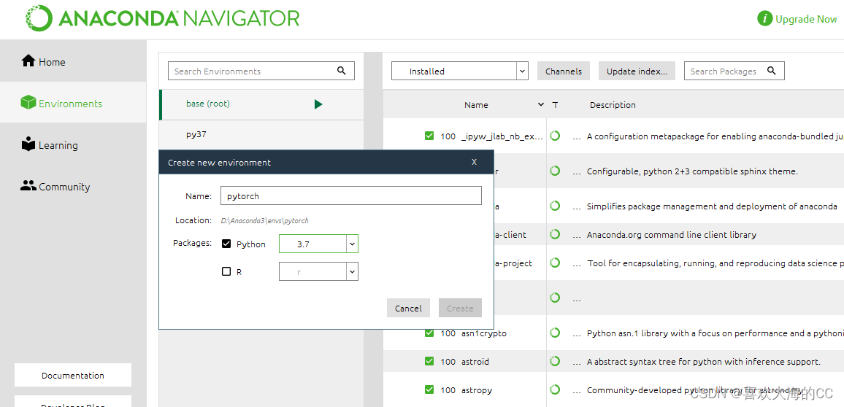Click the Home house icon
Screen dimensions: 844x407
tap(28, 61)
